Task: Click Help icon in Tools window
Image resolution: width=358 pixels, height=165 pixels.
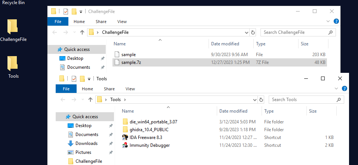Action: (345, 89)
